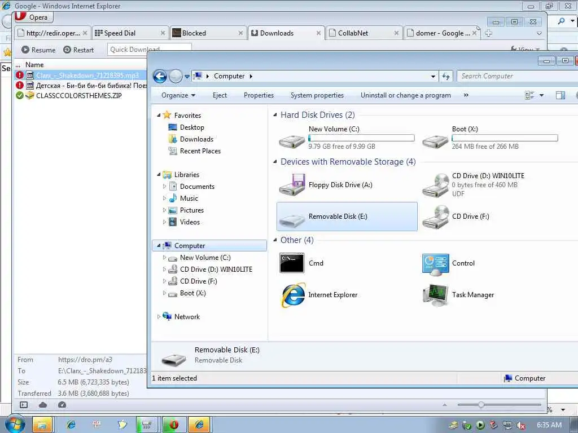The height and width of the screenshot is (433, 578).
Task: Select Videos library in navigation tree
Action: point(190,222)
